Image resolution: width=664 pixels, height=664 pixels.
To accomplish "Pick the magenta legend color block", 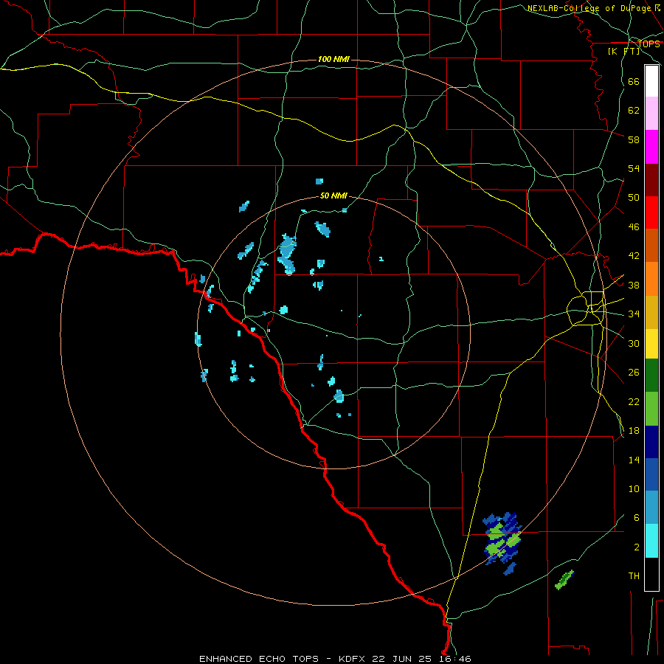I will pos(651,147).
